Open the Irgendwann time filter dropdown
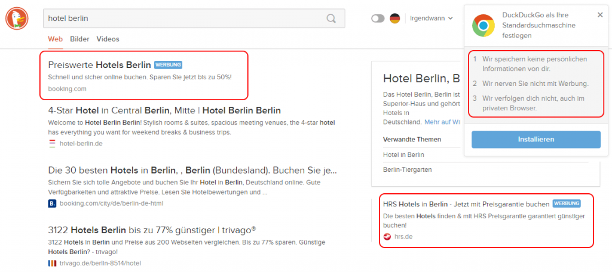 pyautogui.click(x=432, y=18)
